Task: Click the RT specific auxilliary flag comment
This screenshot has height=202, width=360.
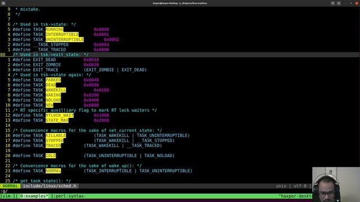Action: 85,110
